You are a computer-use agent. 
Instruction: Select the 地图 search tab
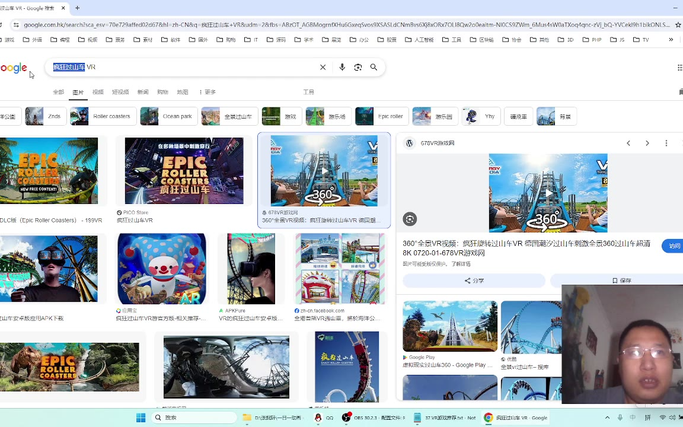183,92
